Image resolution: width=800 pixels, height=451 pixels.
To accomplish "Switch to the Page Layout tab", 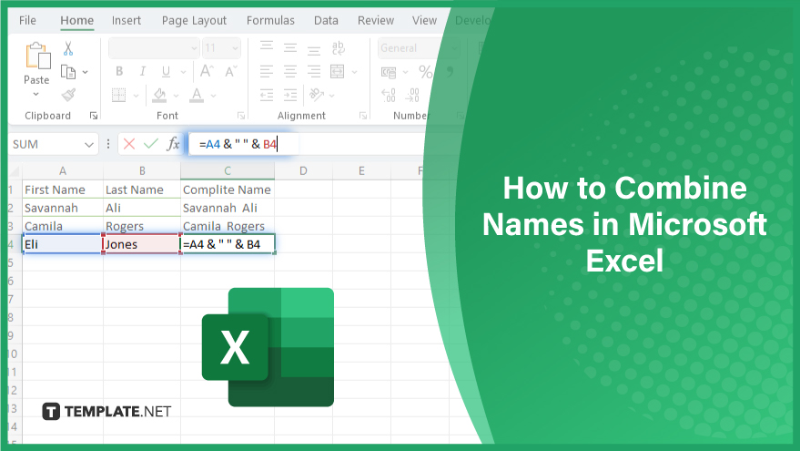I will click(x=194, y=20).
